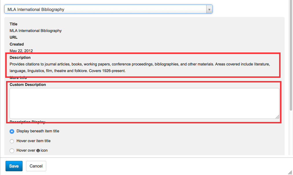
Task: Click the MLA International Bibliography combo box field
Action: pos(108,9)
